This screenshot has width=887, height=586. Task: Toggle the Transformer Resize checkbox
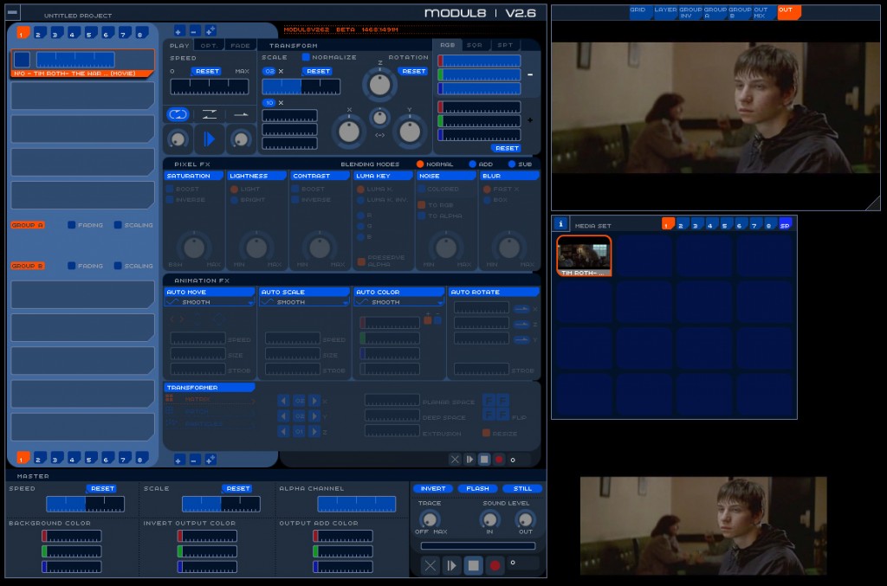[x=486, y=433]
